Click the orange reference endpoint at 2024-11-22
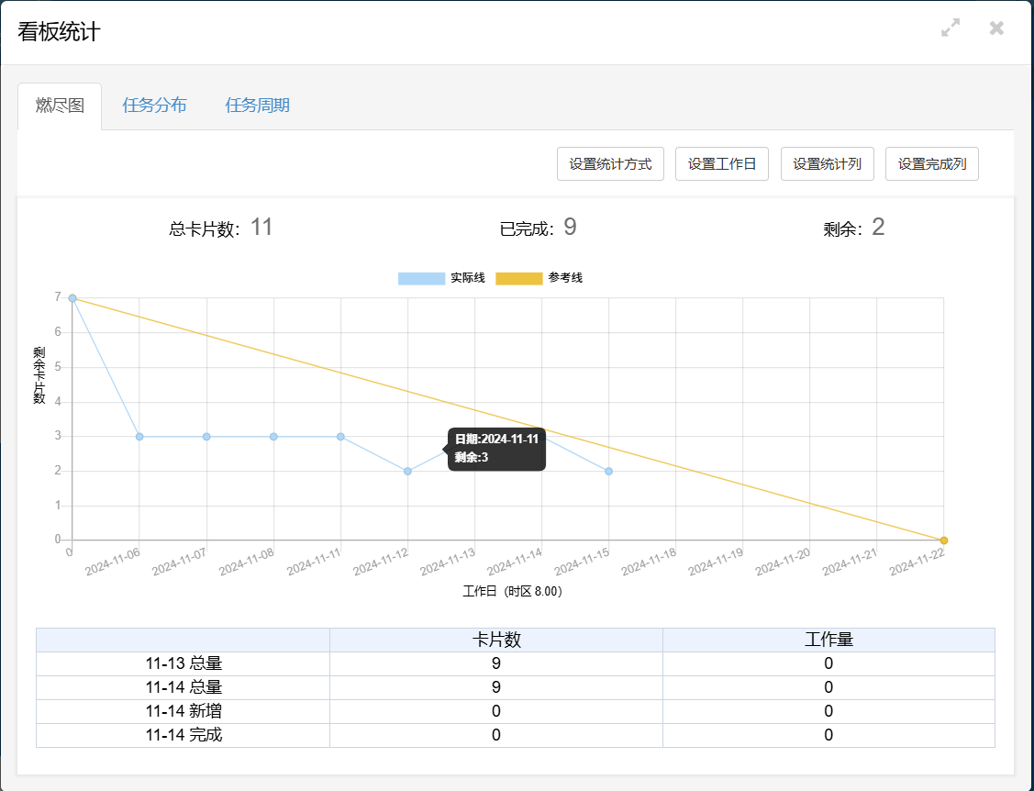The image size is (1034, 791). 943,540
